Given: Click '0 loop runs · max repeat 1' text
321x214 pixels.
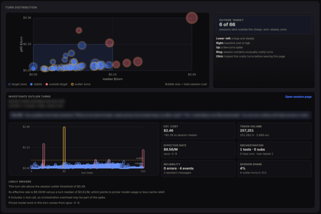Looking at the screenshot, I should [256, 154].
